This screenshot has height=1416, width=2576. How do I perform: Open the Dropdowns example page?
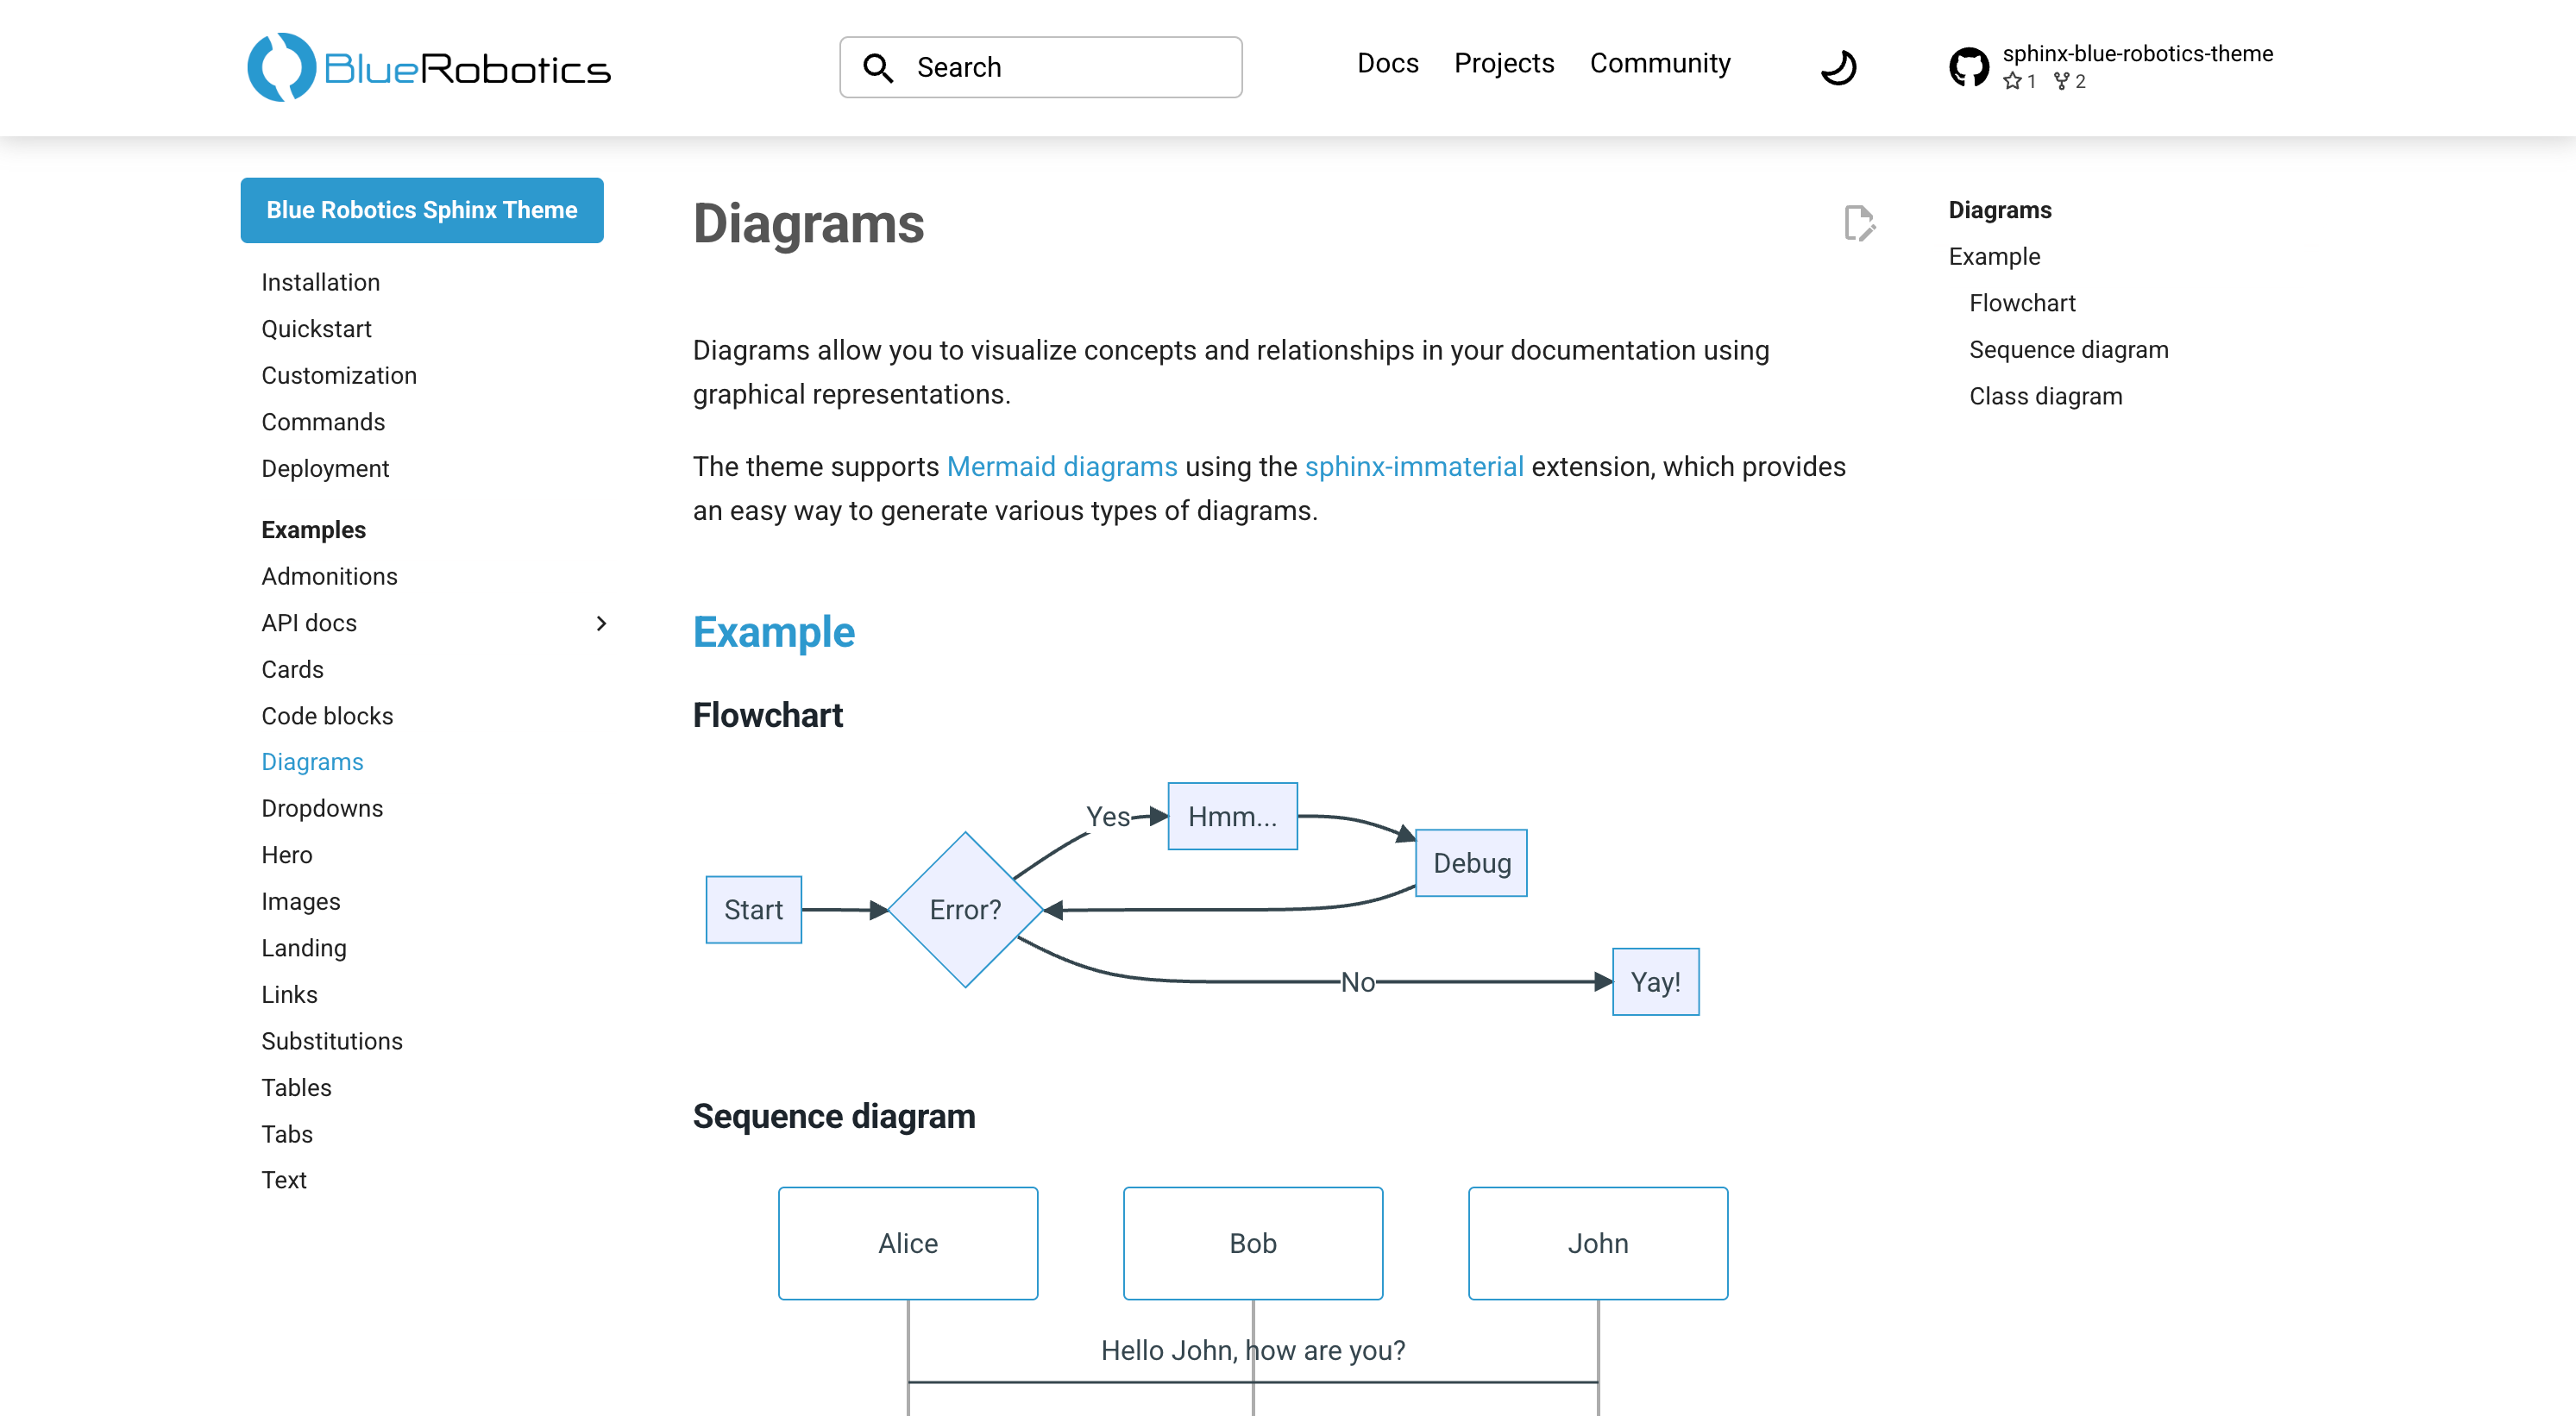322,808
